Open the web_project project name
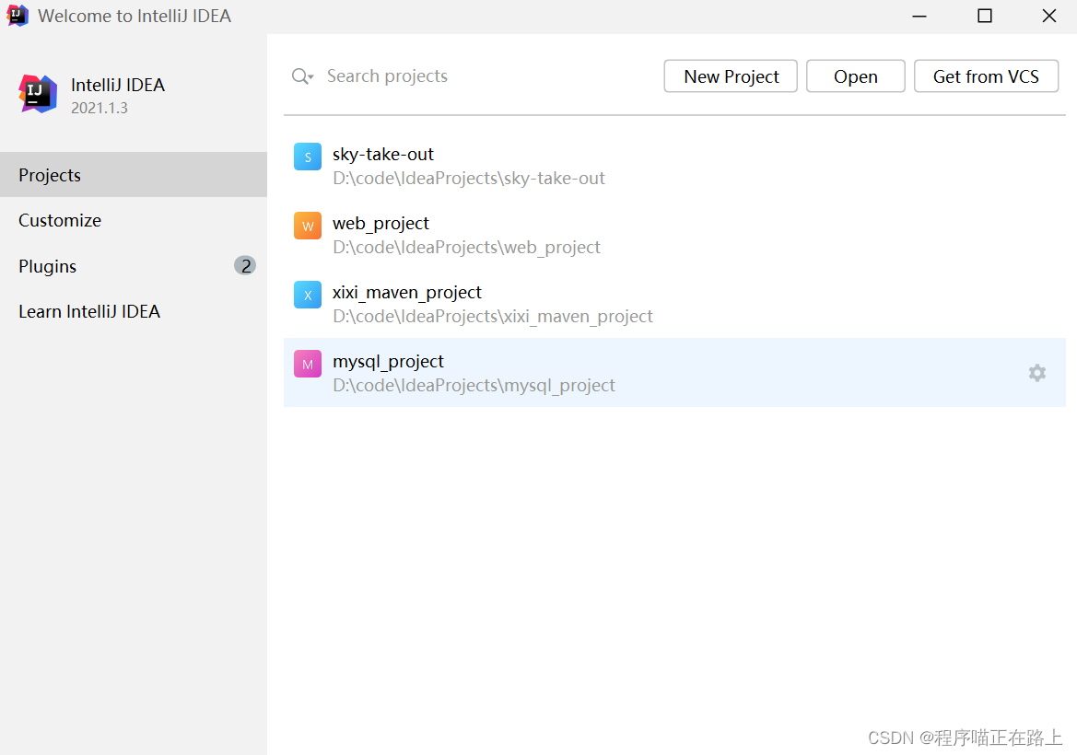Viewport: 1077px width, 755px height. pos(380,224)
